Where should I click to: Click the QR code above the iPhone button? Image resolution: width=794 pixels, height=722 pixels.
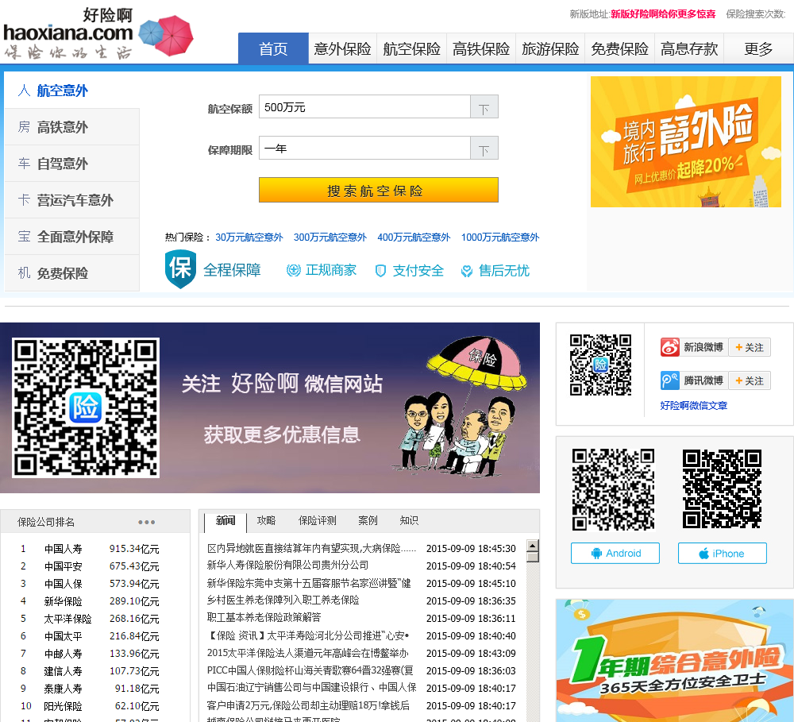point(722,489)
